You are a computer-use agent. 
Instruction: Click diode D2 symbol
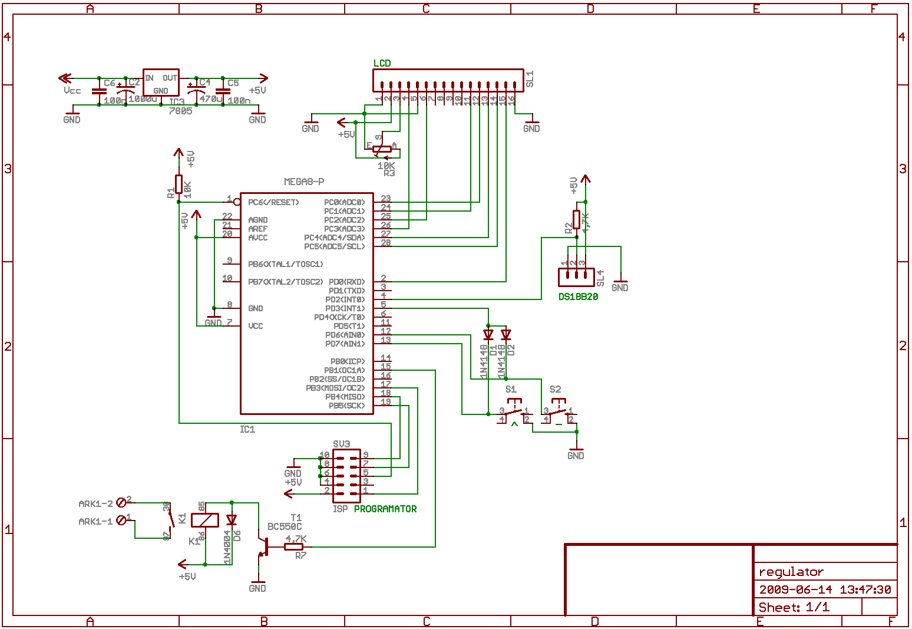(505, 335)
